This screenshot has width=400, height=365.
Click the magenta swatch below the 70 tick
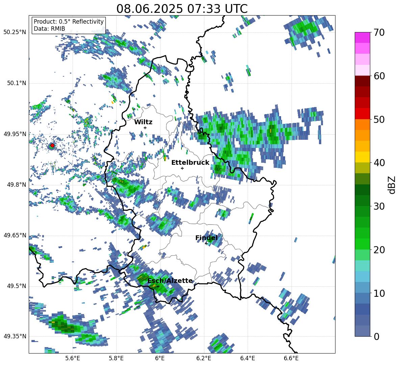pos(362,37)
